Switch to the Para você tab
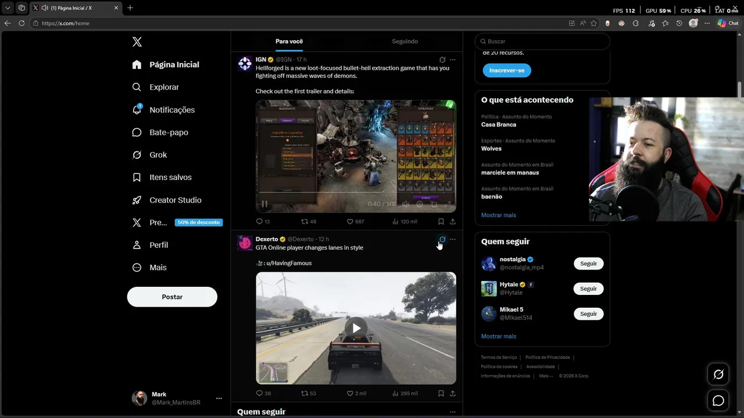Screen dimensions: 744x418 289,41
